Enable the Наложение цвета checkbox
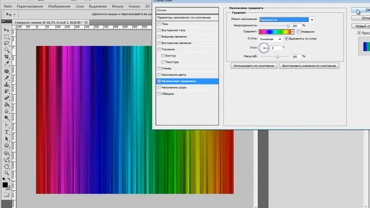This screenshot has height=208, width=370. pyautogui.click(x=160, y=75)
